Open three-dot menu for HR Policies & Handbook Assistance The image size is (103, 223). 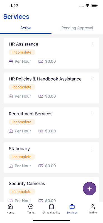pos(93,79)
